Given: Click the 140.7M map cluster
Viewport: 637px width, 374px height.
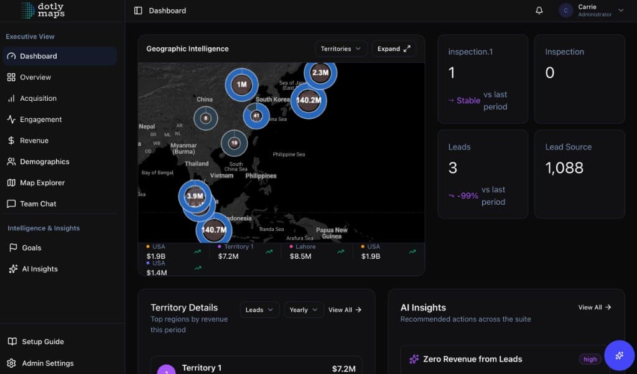Looking at the screenshot, I should tap(214, 230).
